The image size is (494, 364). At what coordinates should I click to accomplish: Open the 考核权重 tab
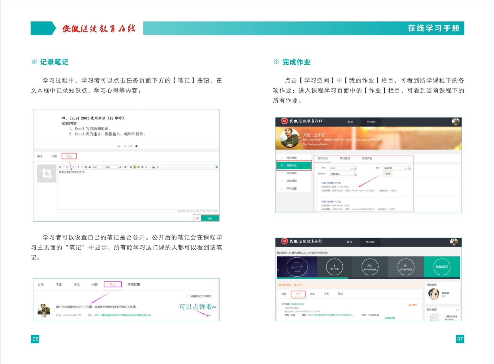click(x=134, y=284)
